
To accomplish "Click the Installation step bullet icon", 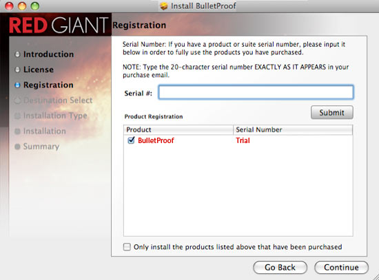I will click(17, 131).
